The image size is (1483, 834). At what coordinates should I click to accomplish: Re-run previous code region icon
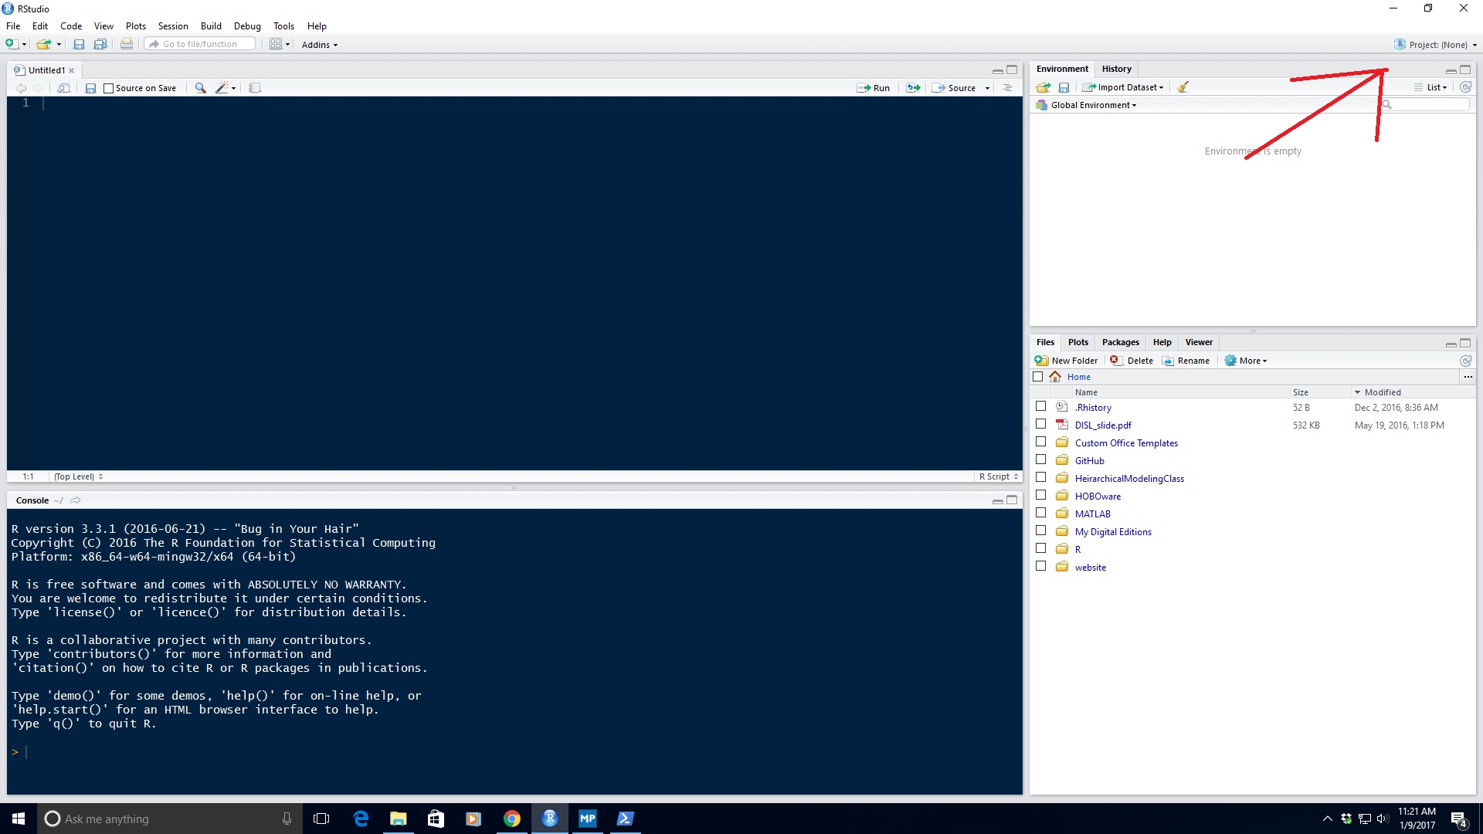(913, 88)
